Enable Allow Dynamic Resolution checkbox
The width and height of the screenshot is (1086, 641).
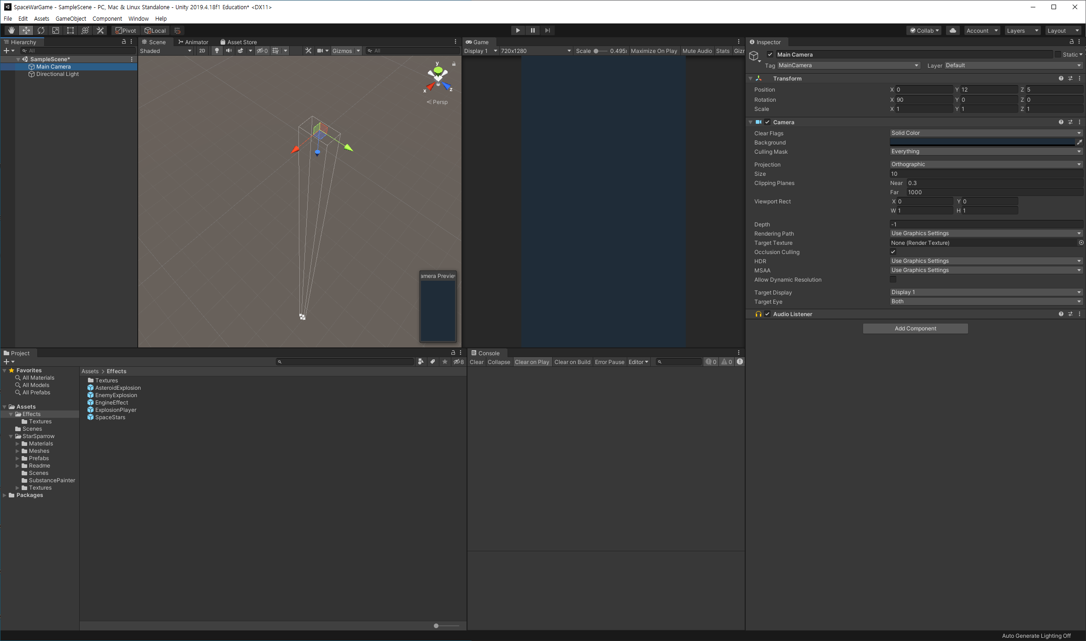(893, 279)
